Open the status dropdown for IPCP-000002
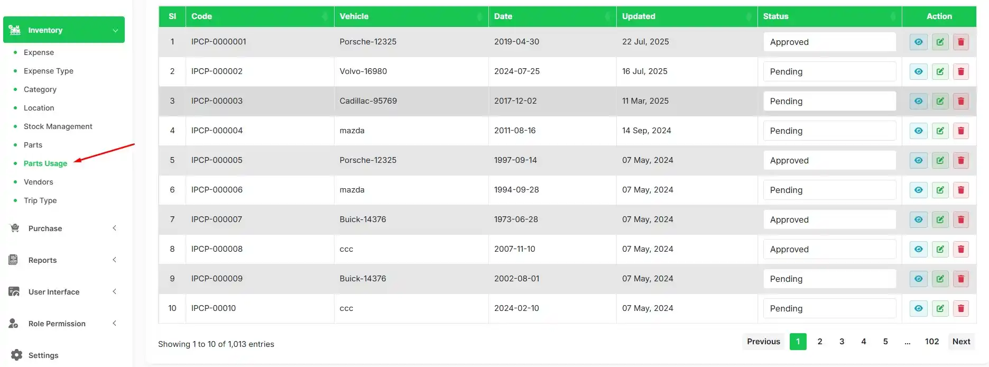 829,71
